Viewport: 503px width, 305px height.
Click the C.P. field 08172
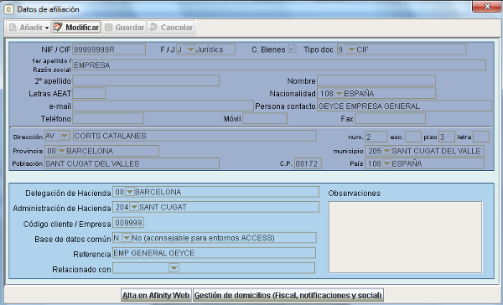pos(308,163)
